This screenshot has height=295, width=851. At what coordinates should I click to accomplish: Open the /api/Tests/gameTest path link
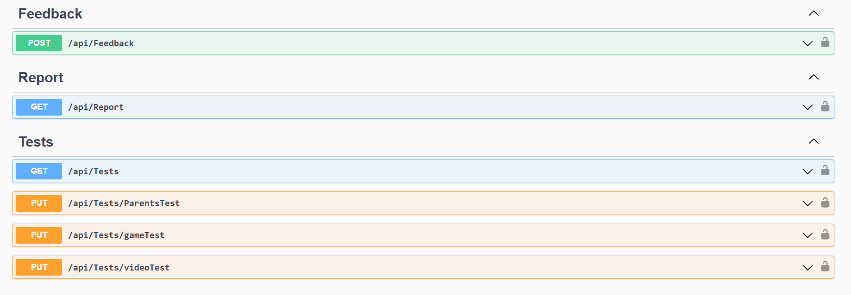pyautogui.click(x=116, y=235)
